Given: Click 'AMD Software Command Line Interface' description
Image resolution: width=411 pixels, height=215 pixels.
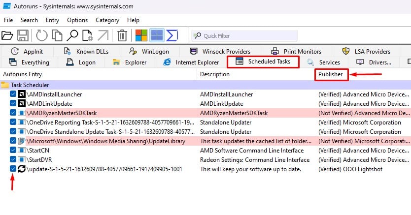Looking at the screenshot, I should click(252, 151).
